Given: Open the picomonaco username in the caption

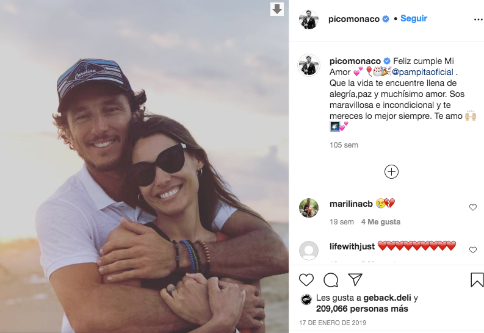Looking at the screenshot, I should click(355, 61).
